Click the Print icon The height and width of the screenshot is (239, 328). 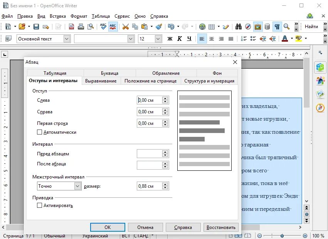click(81, 27)
